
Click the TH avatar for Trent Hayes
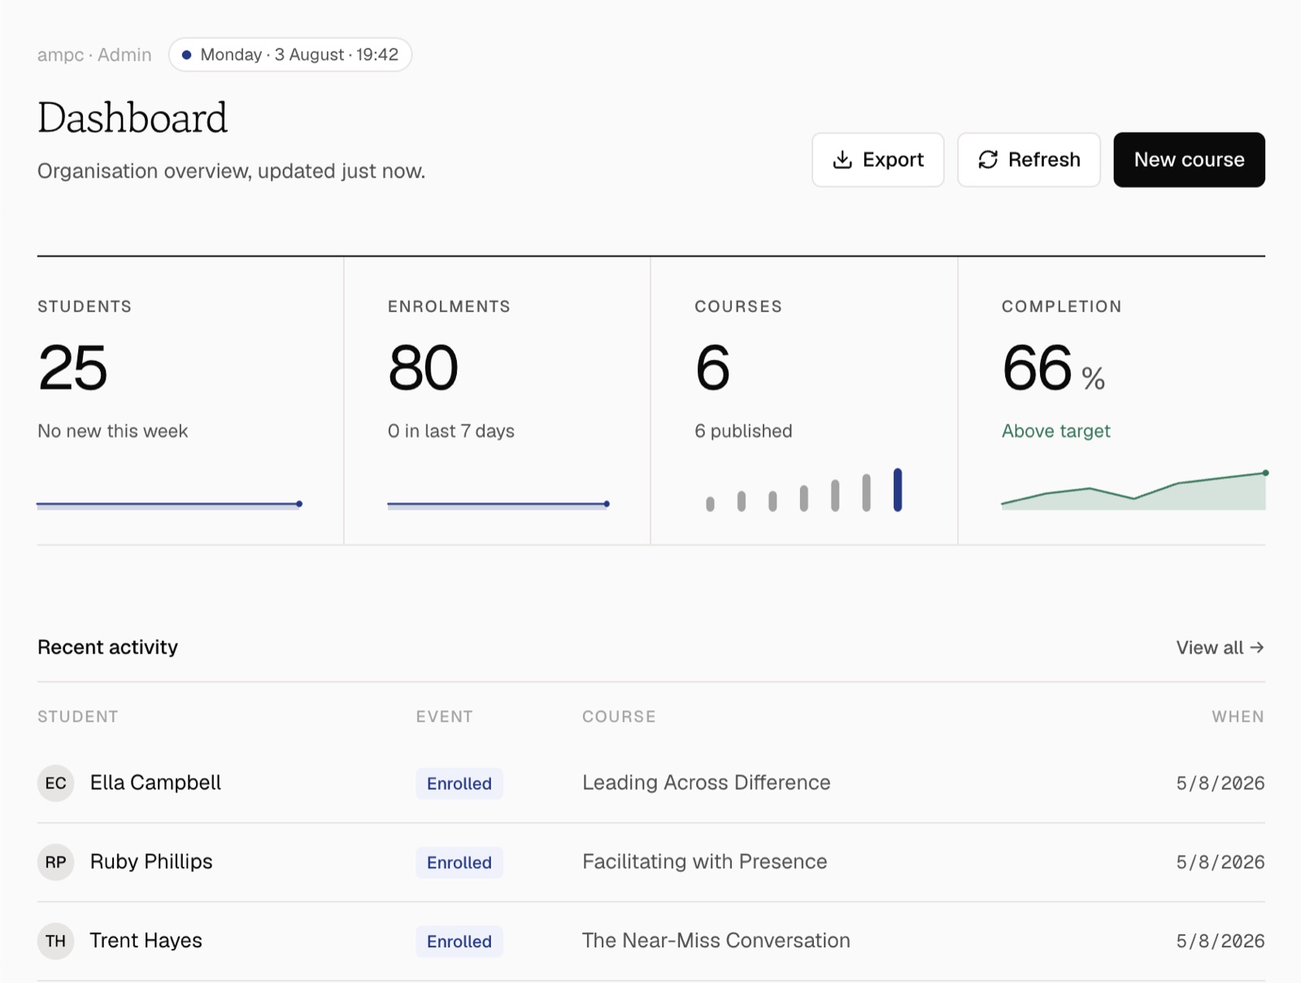(55, 941)
